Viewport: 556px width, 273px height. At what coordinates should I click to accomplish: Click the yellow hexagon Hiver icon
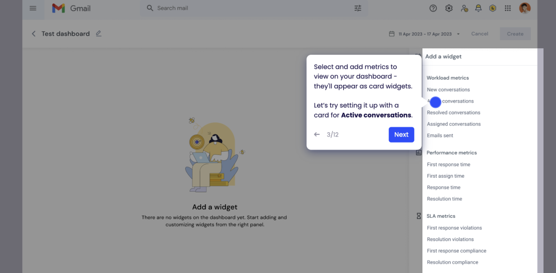(493, 8)
